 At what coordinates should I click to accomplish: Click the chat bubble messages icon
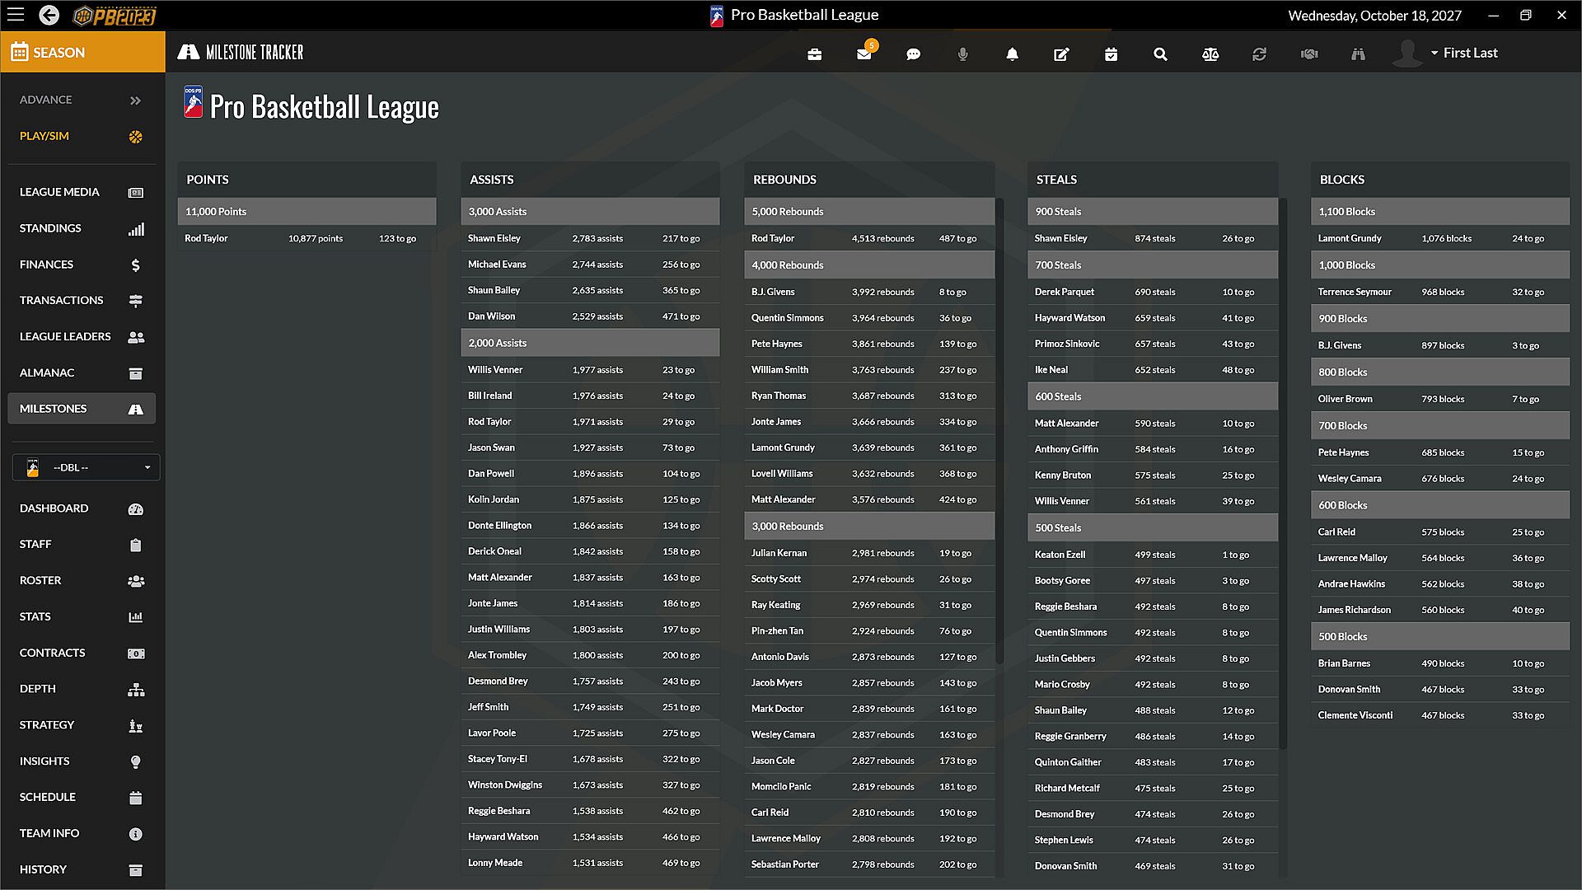click(913, 54)
